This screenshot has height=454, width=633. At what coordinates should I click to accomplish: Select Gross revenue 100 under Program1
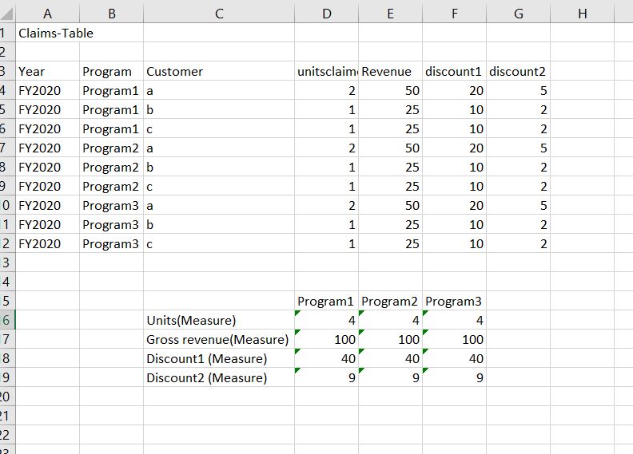[327, 339]
